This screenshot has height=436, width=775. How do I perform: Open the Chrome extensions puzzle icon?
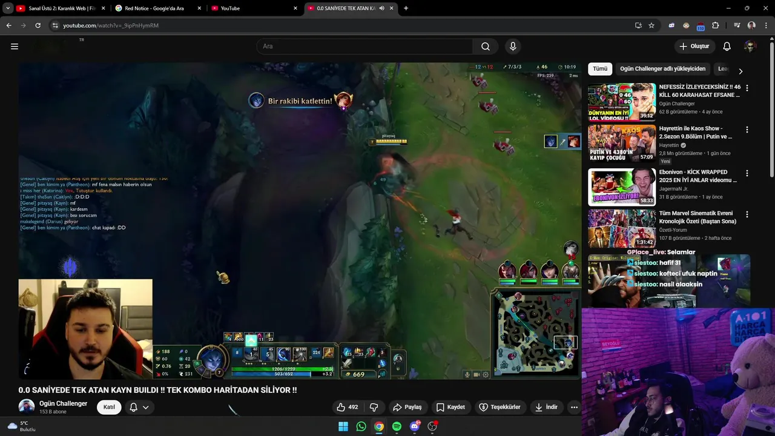tap(716, 25)
